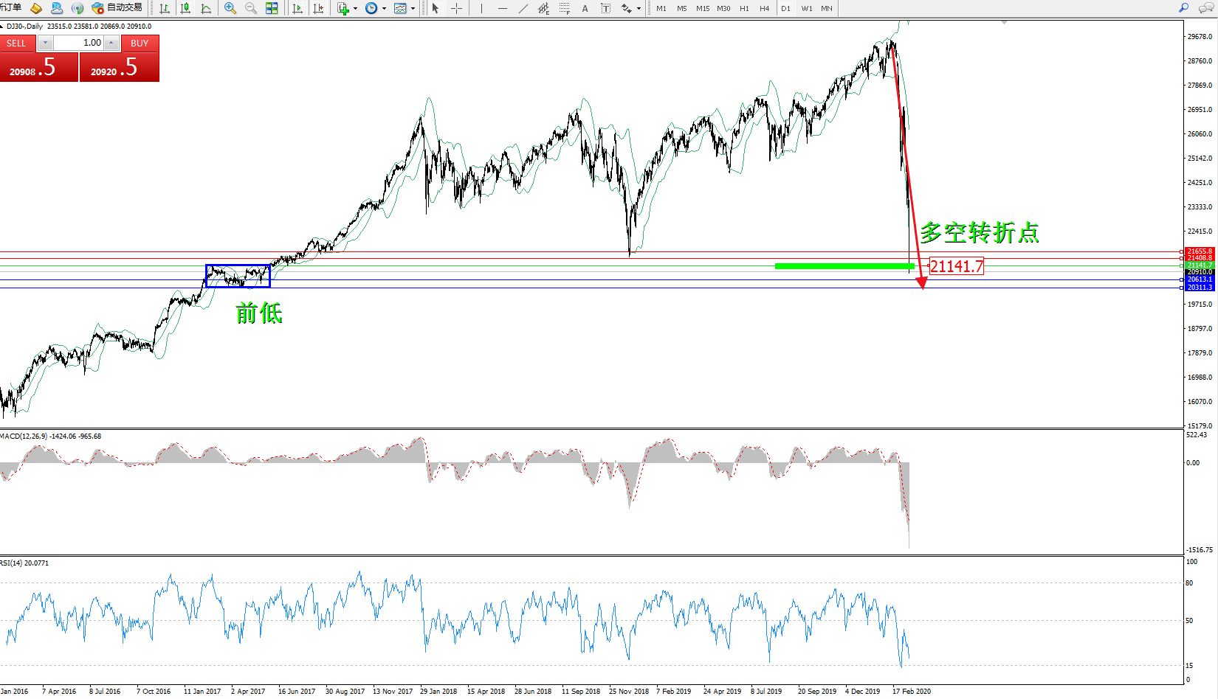The image size is (1218, 699).
Task: Open the add indicators dropdown arrow
Action: click(x=356, y=9)
